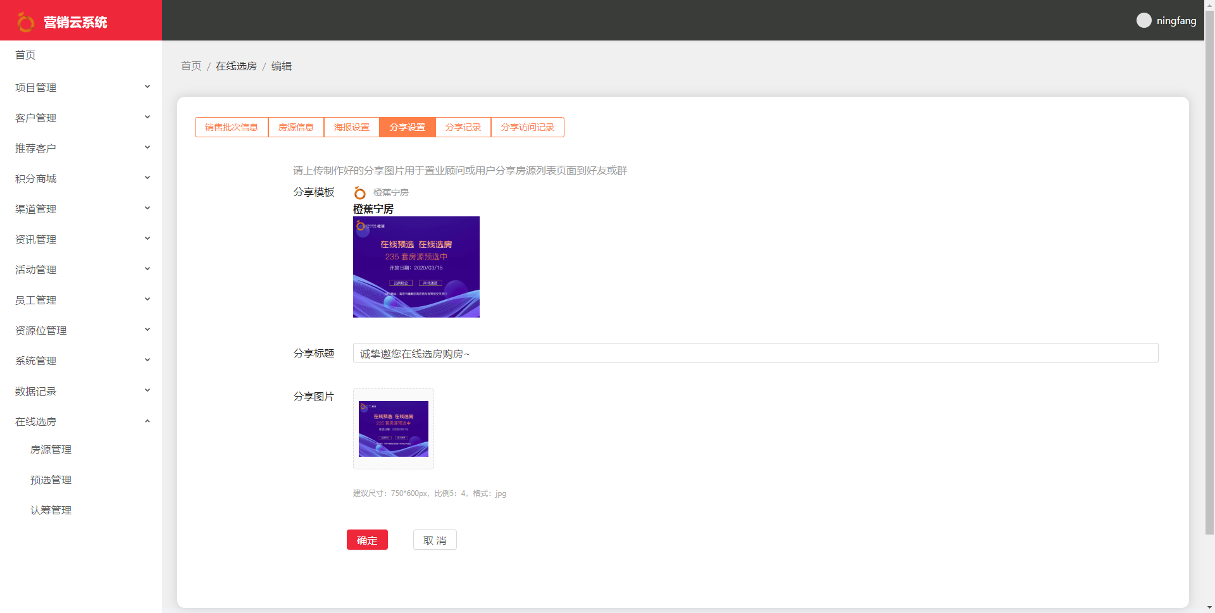Click the vertical page scrollbar
This screenshot has width=1215, height=613.
click(x=1209, y=272)
